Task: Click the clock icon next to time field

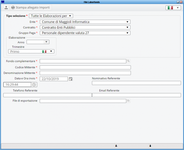Action: pos(34,85)
